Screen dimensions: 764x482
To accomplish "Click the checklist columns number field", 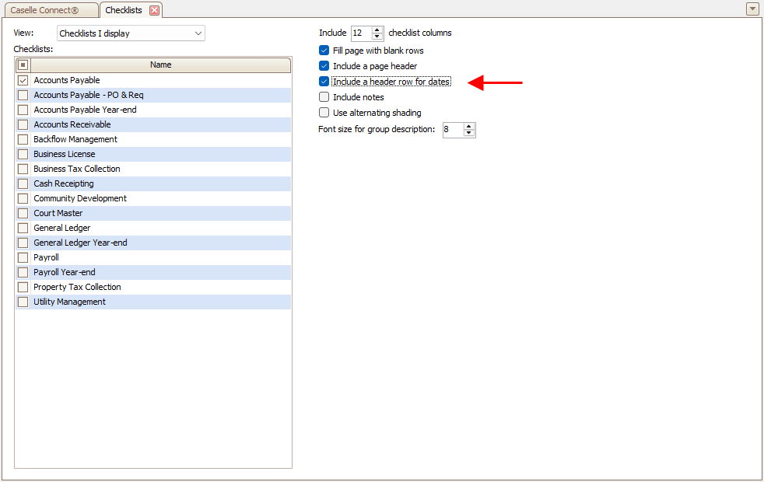I will pos(360,33).
